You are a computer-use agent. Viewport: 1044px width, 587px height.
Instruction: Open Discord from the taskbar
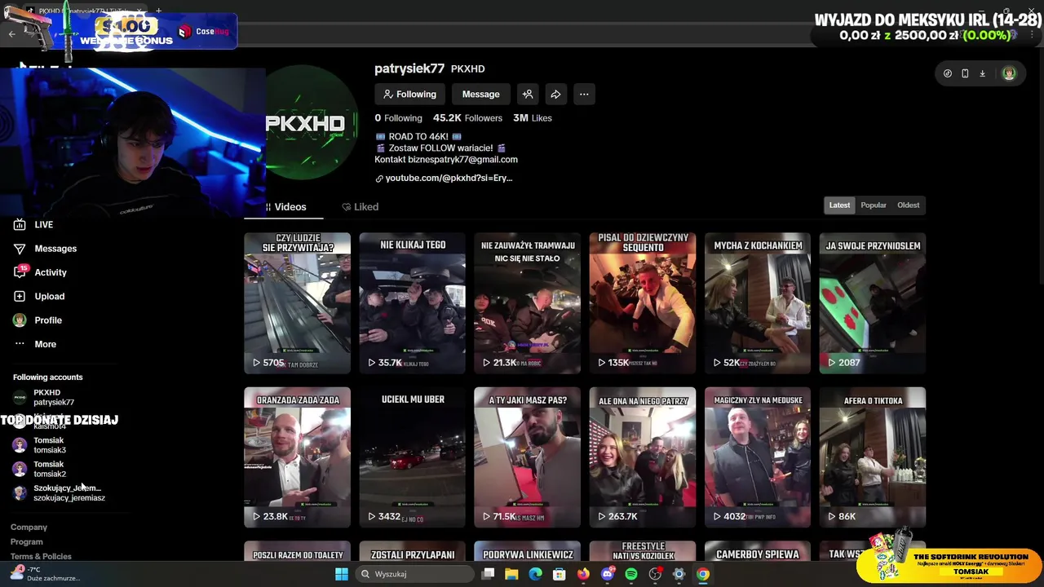pos(607,574)
